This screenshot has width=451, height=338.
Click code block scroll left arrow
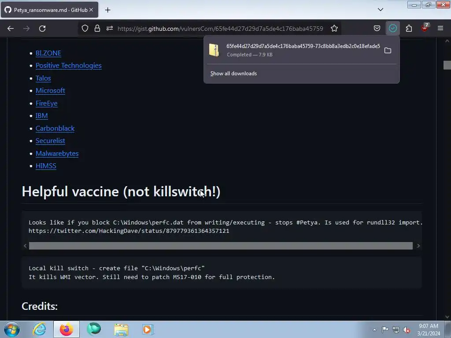tap(25, 246)
